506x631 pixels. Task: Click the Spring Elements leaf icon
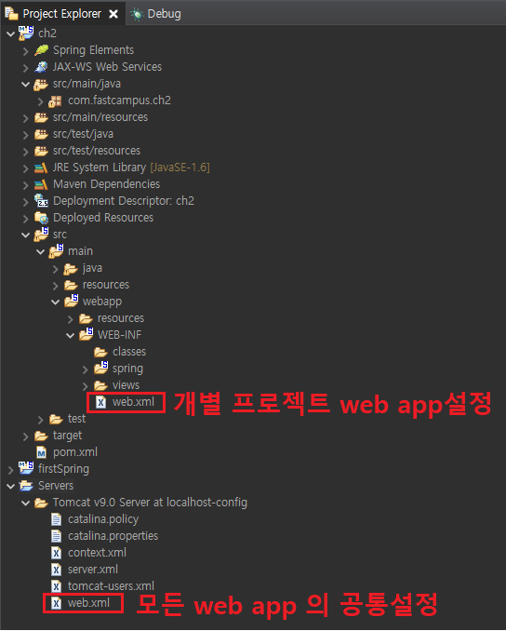(42, 50)
